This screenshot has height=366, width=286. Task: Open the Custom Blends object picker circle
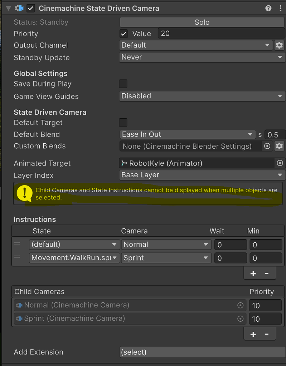[x=268, y=146]
